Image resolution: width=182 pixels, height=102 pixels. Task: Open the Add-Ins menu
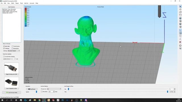[26, 3]
